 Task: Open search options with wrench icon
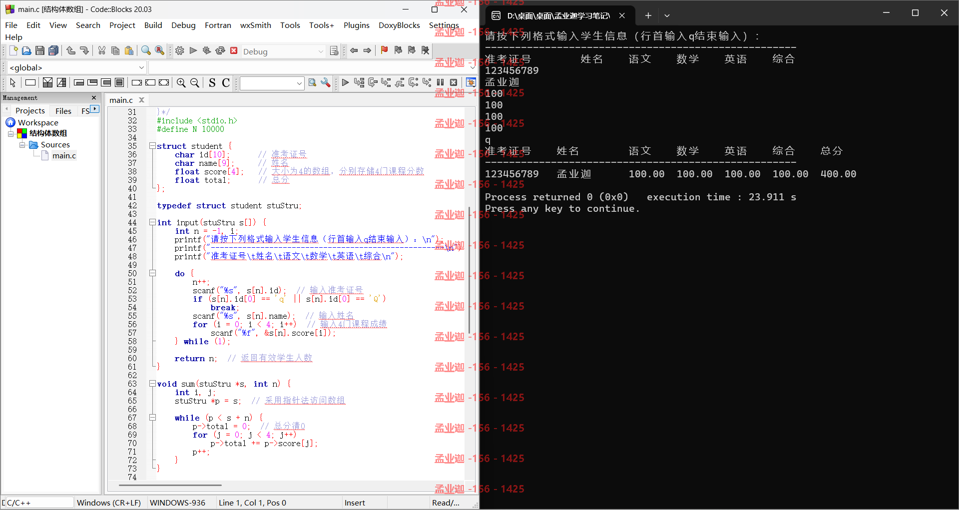326,82
